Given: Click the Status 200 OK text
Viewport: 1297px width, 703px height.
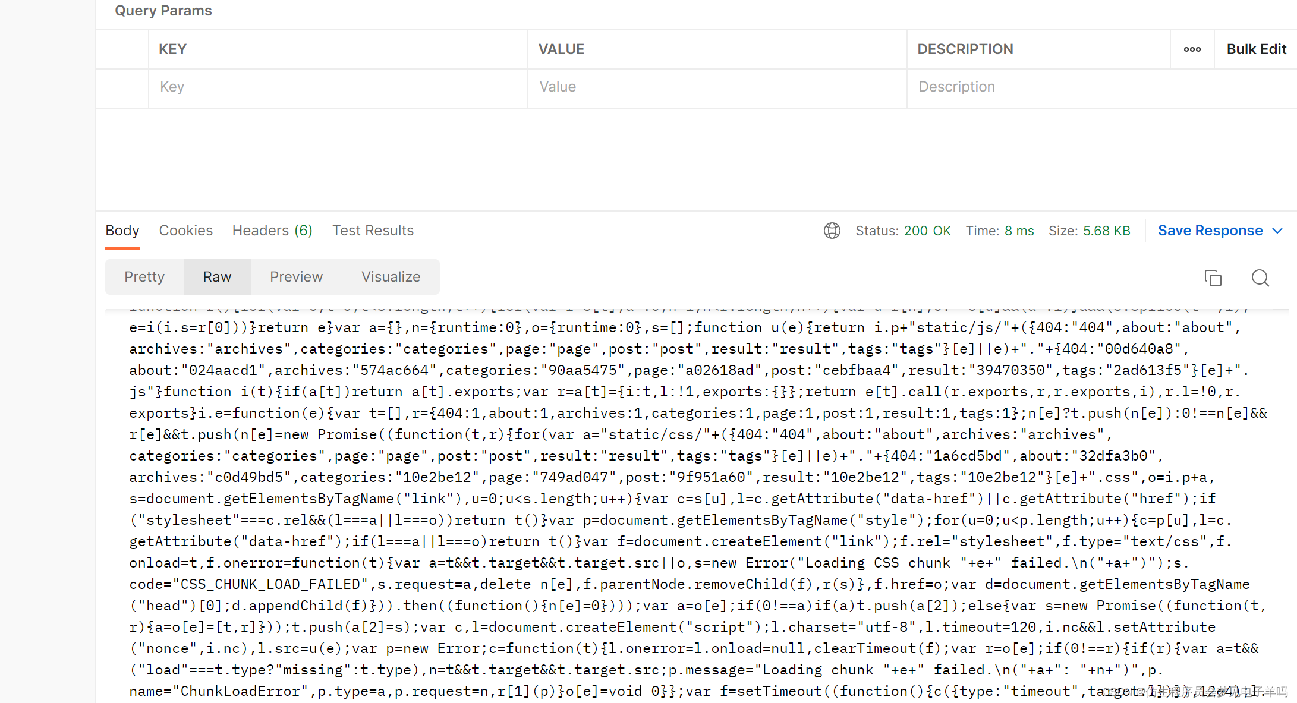Looking at the screenshot, I should tap(903, 231).
